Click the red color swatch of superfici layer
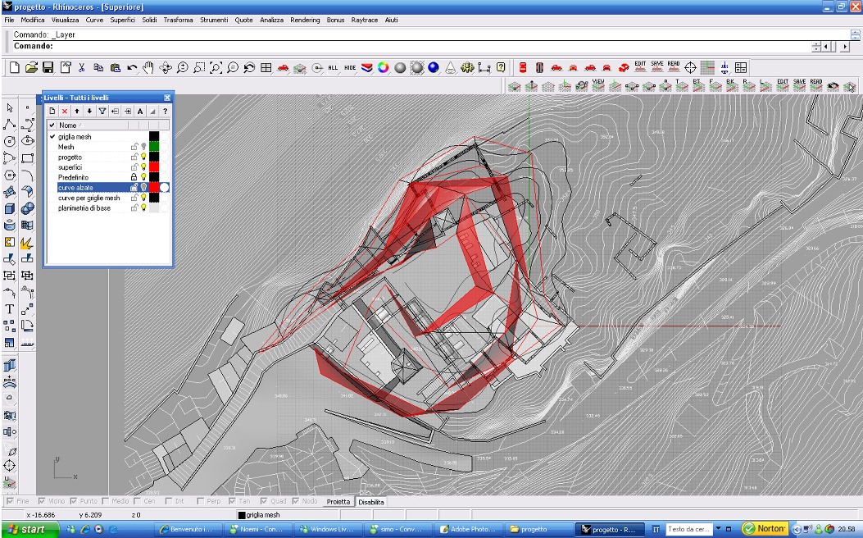The image size is (863, 538). coord(153,167)
